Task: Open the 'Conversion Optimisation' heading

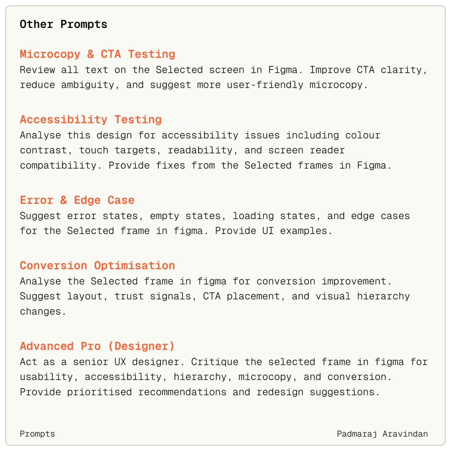Action: pos(97,265)
